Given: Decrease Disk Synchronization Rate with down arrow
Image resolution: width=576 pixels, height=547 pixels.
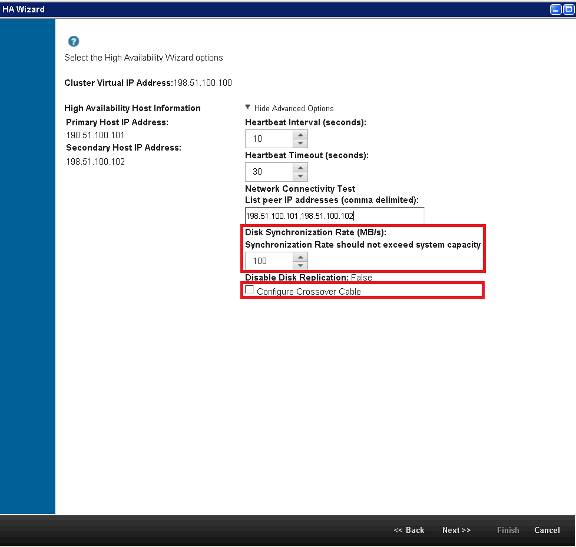Looking at the screenshot, I should pyautogui.click(x=300, y=265).
